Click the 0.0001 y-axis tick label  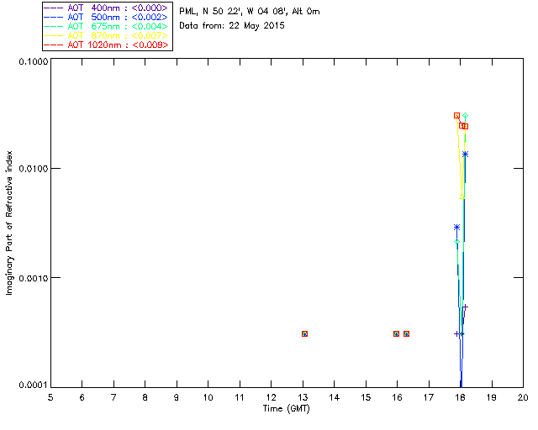[x=33, y=385]
